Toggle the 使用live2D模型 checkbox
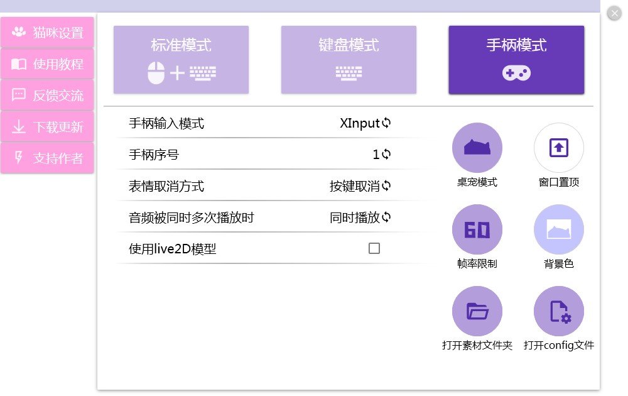Image resolution: width=628 pixels, height=396 pixels. coord(374,248)
